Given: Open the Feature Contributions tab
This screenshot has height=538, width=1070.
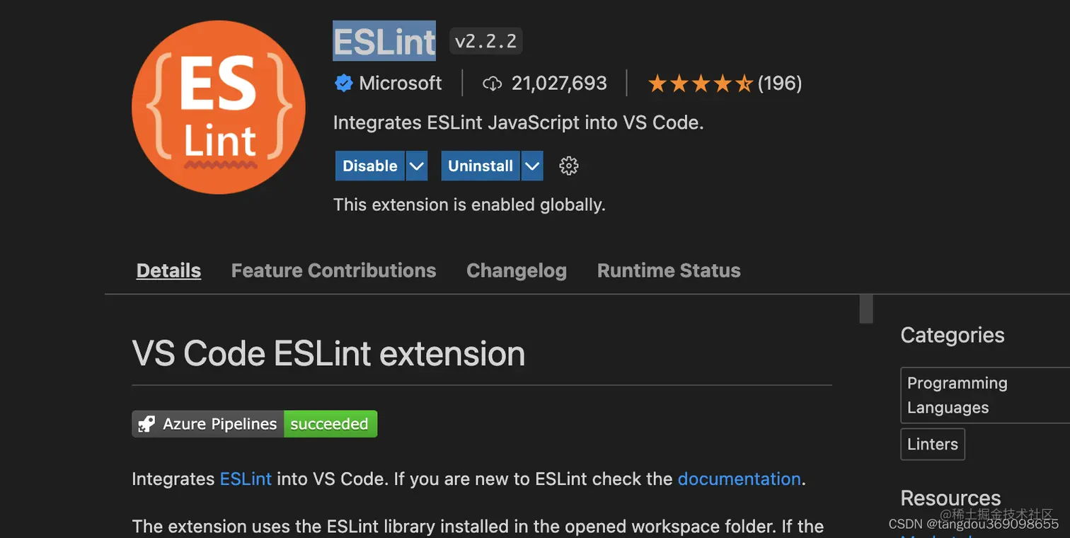Looking at the screenshot, I should [x=333, y=270].
